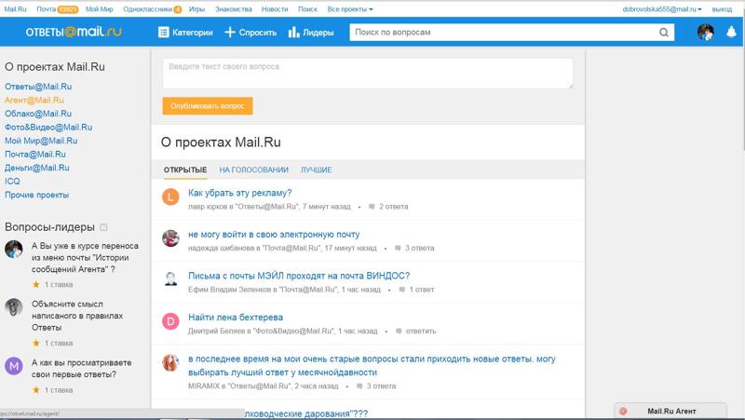Select Агент@Mail.Ru in the sidebar
Viewport: 745px width, 420px height.
[34, 101]
